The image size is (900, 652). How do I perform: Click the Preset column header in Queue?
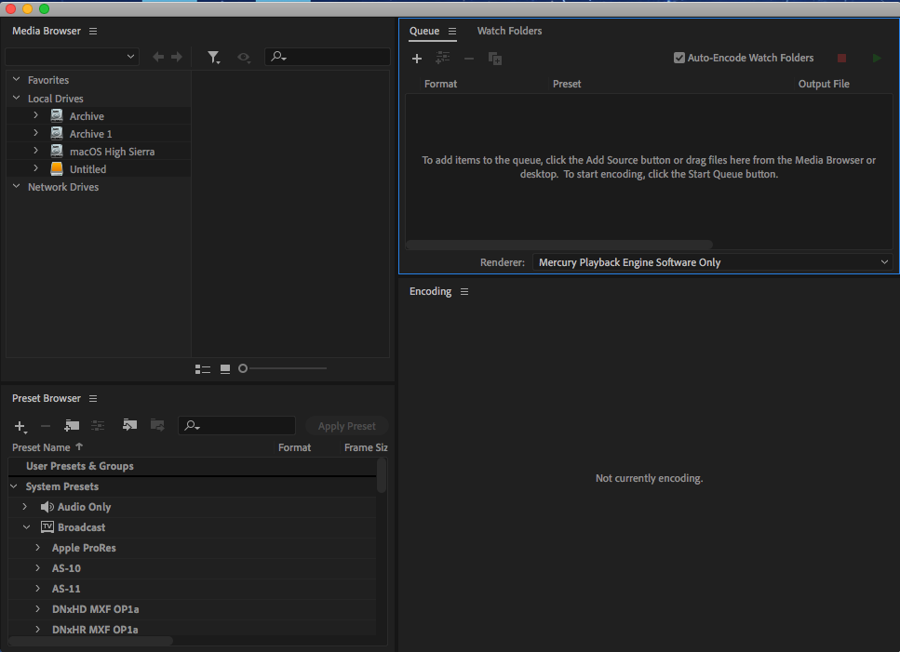coord(567,84)
